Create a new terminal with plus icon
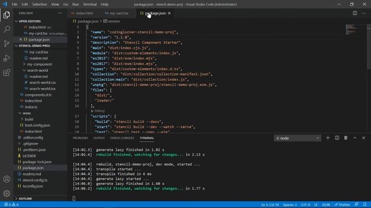 (328, 138)
